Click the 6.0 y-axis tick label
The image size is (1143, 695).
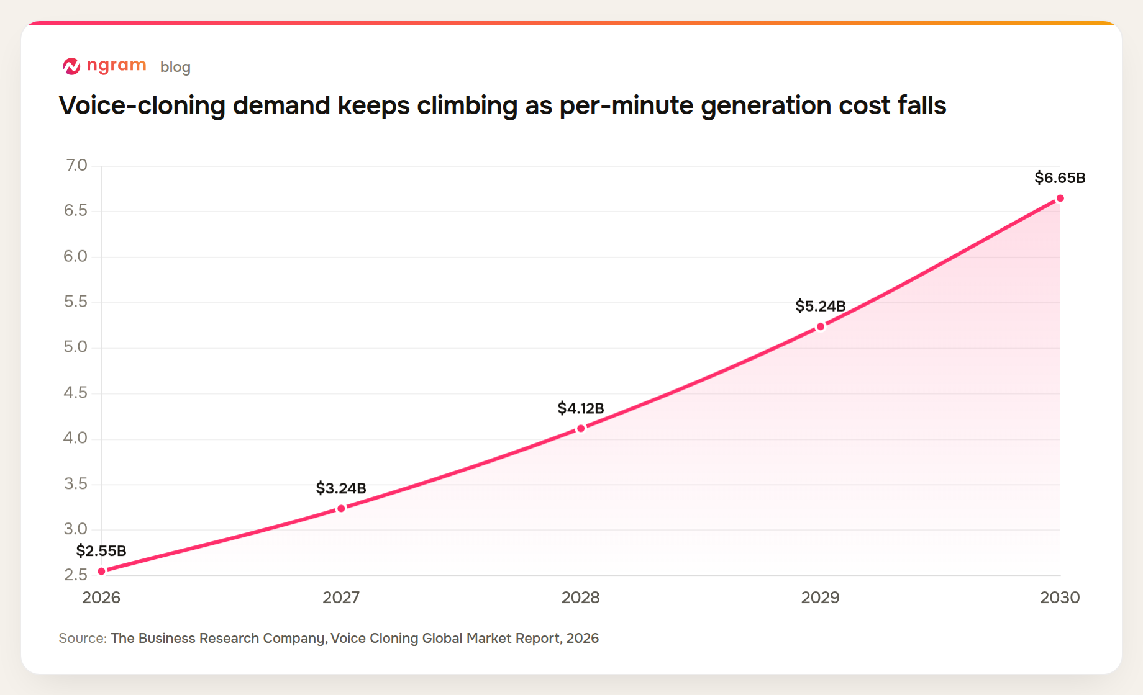(76, 256)
